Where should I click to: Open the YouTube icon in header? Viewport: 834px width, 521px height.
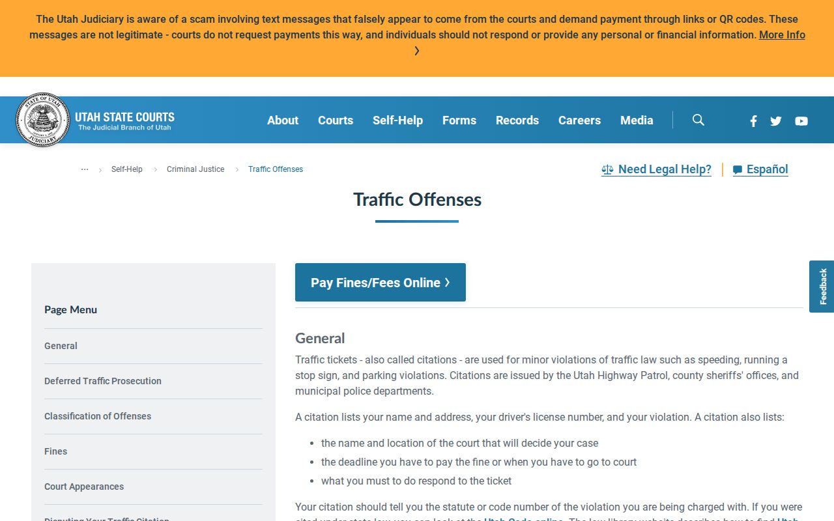tap(801, 120)
